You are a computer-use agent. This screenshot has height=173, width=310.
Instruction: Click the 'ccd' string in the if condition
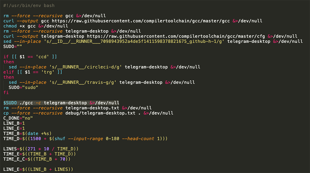pos(42,57)
